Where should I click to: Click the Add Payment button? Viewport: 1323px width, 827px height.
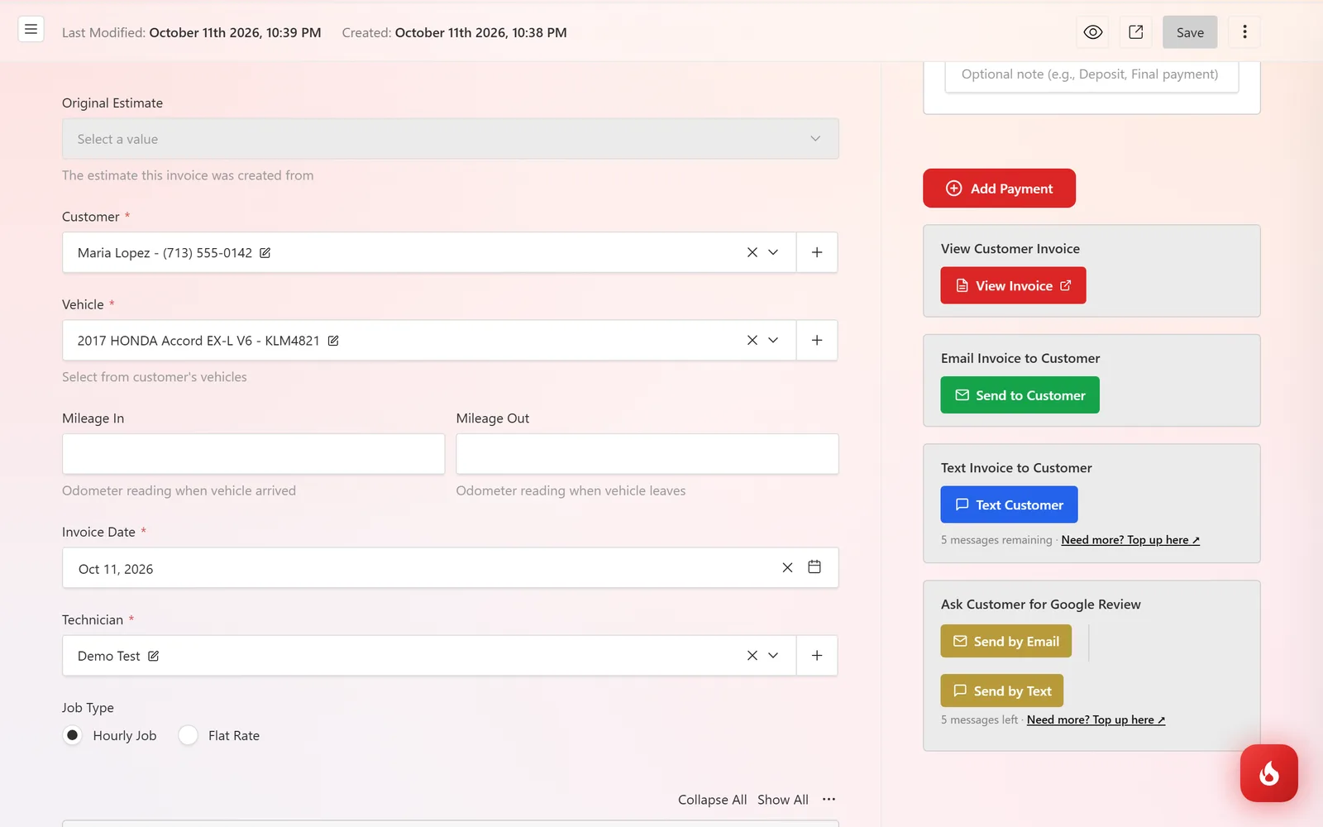999,189
